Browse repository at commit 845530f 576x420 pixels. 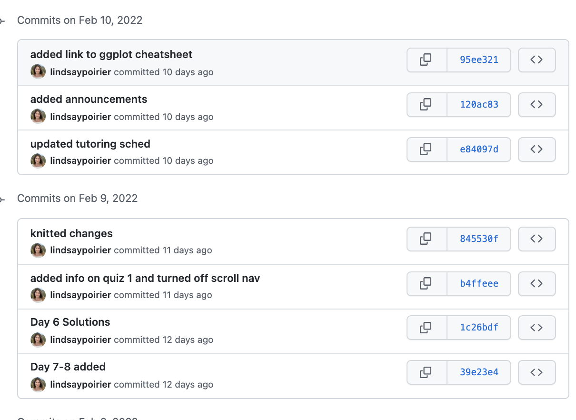(x=536, y=239)
